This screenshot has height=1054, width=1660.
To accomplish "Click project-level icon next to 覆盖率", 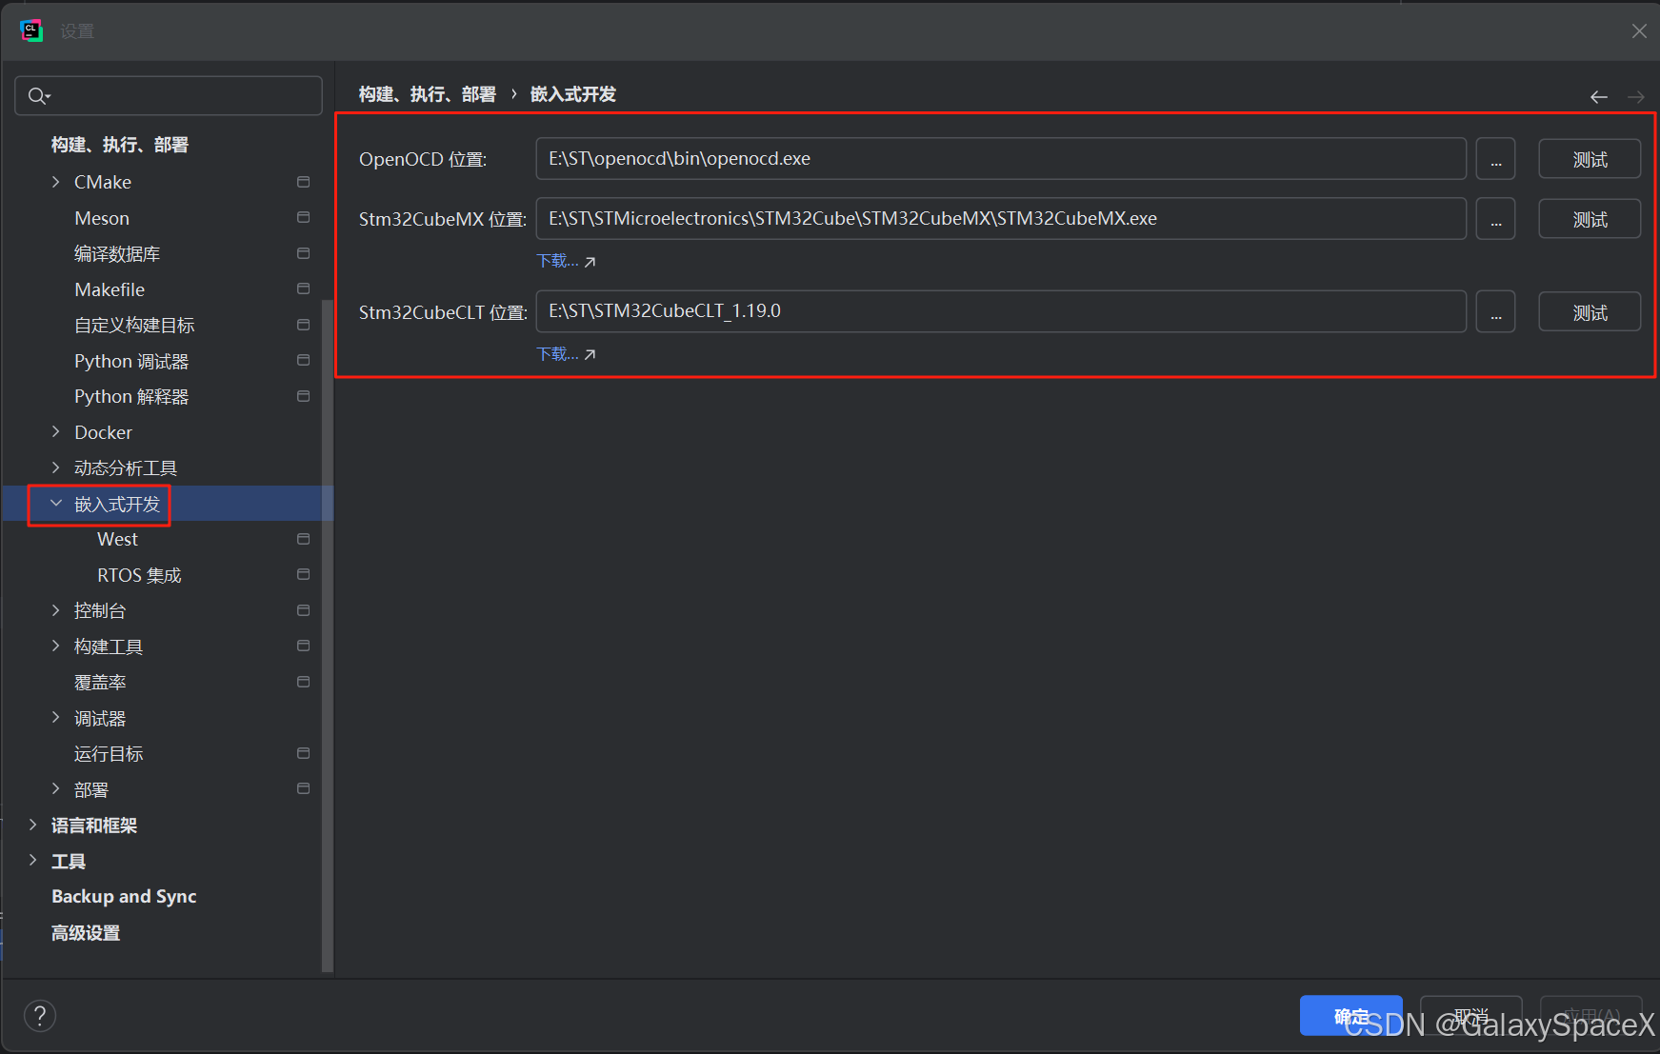I will tap(303, 682).
